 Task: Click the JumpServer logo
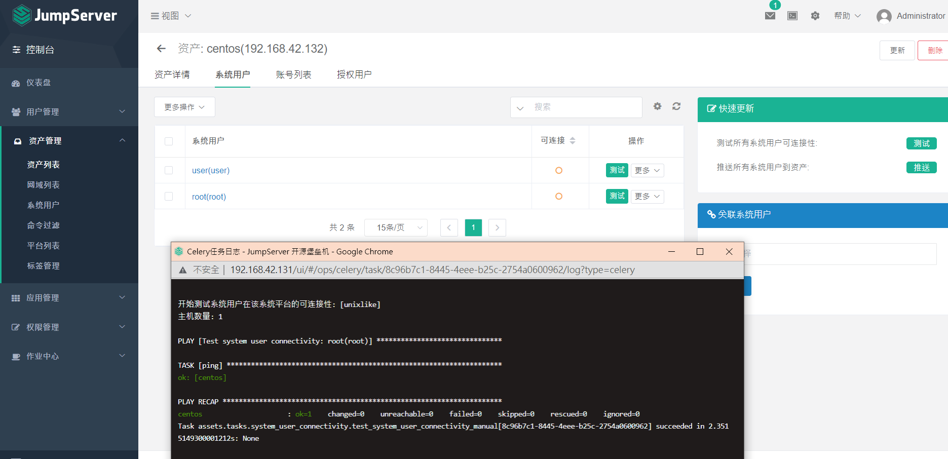point(65,15)
